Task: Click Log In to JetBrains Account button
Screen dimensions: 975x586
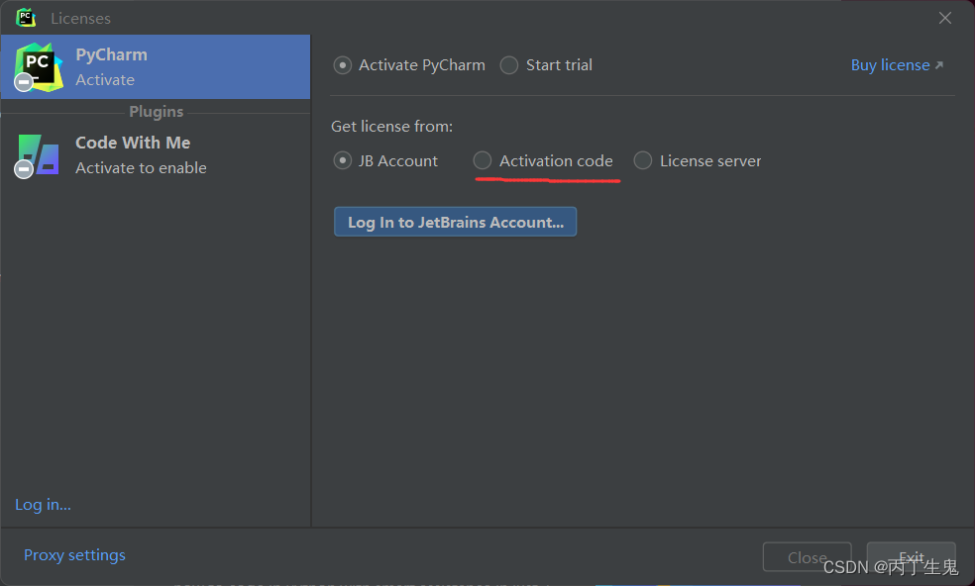Action: pos(455,222)
